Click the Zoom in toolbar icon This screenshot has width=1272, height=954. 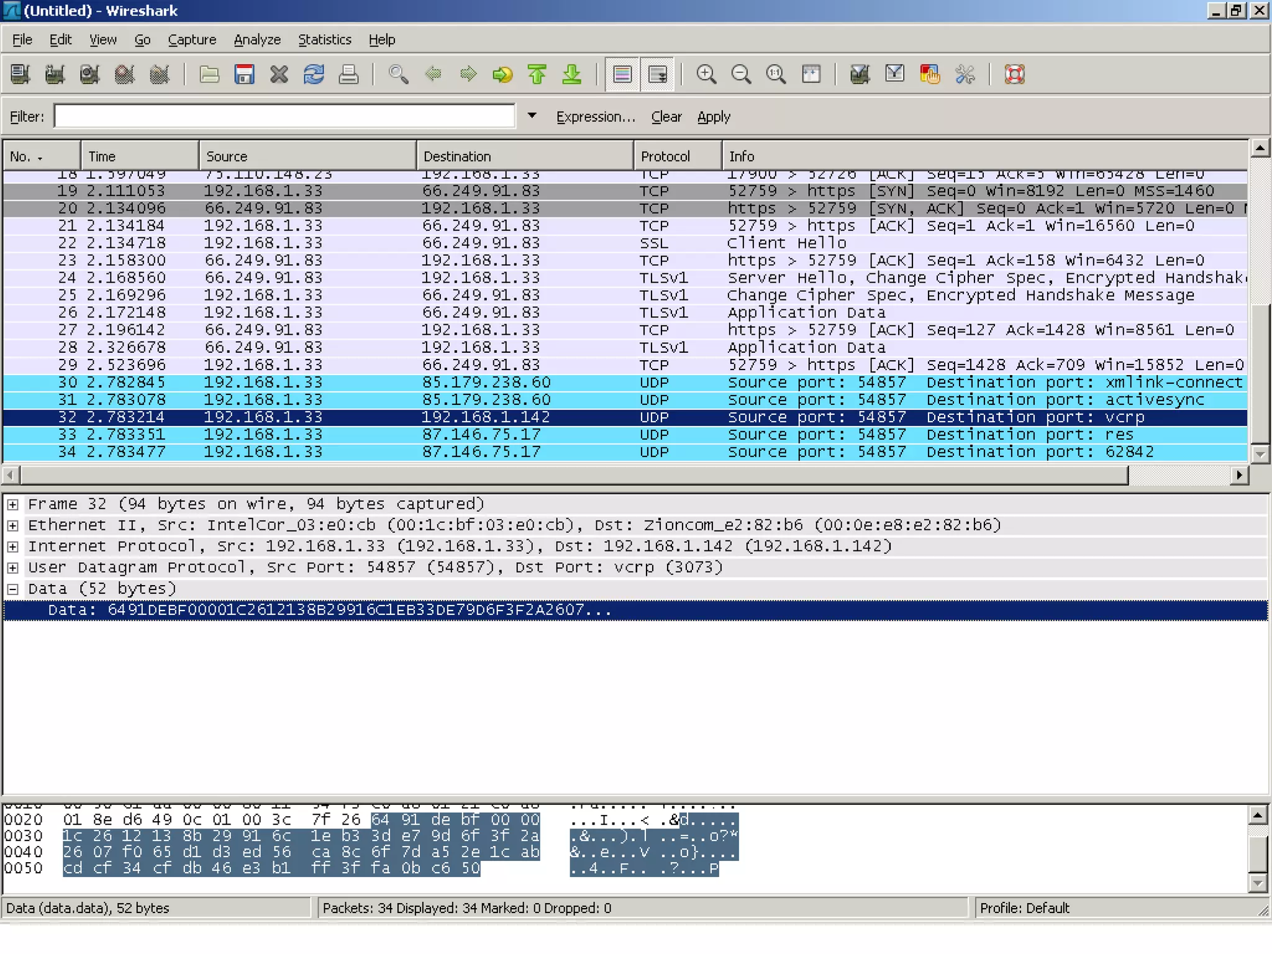point(706,75)
